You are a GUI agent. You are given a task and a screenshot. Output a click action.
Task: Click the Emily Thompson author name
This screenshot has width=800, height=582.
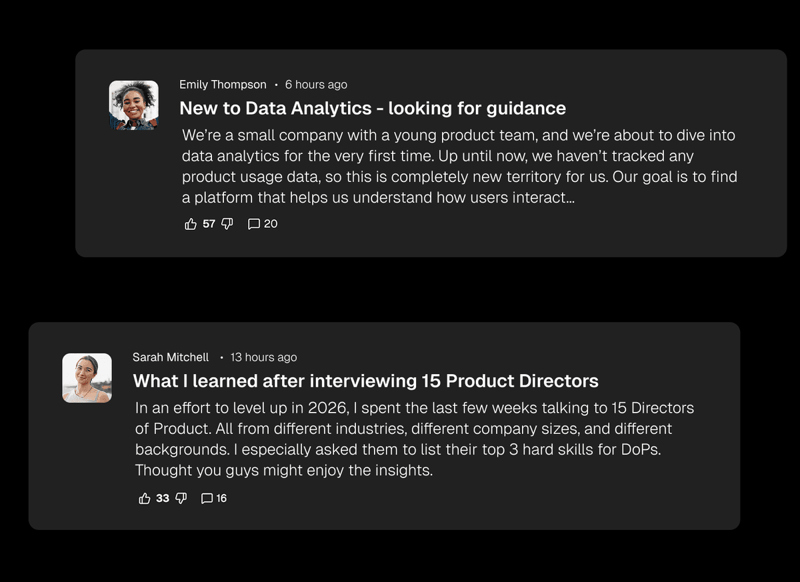point(223,85)
